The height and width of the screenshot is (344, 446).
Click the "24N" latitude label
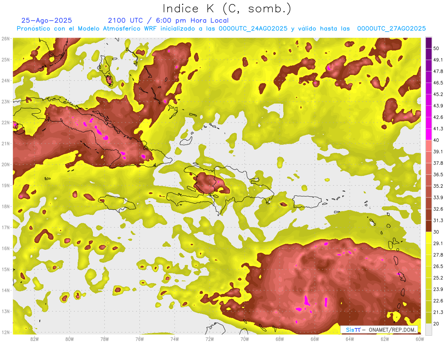[x=6, y=81]
